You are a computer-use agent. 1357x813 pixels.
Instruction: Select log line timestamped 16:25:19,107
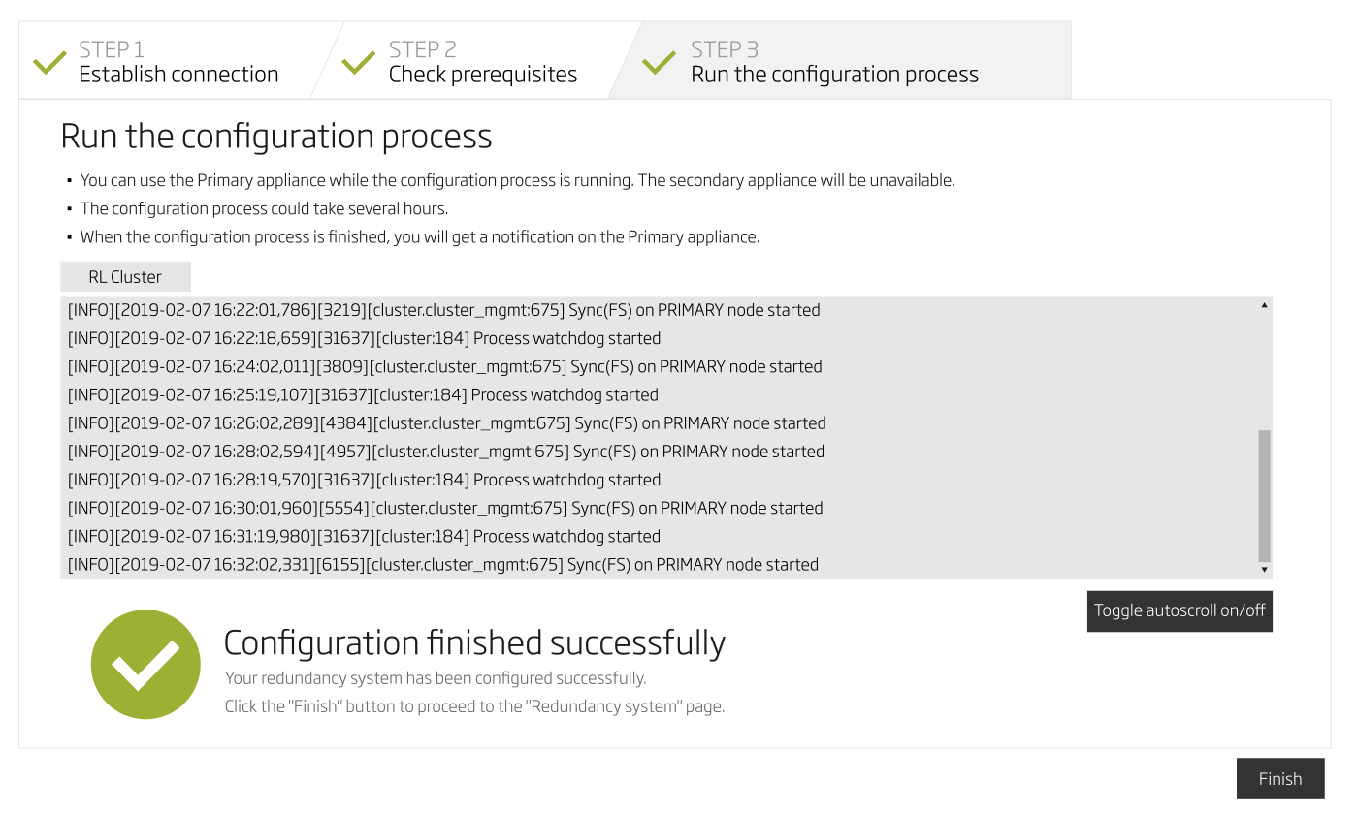point(363,394)
